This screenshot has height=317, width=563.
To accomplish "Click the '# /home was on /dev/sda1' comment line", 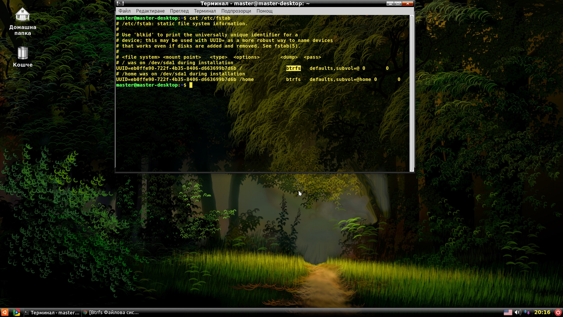I will click(180, 74).
